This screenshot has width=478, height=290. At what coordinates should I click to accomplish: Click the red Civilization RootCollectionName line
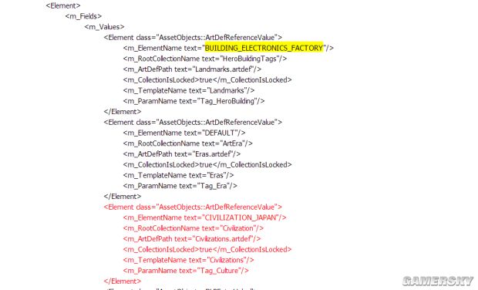194,228
